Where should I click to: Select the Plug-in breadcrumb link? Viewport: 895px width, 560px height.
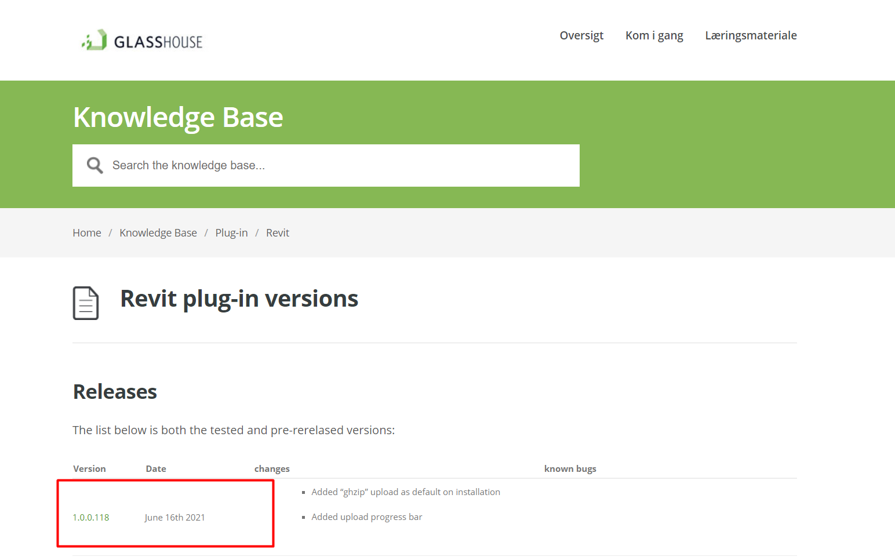pos(231,232)
